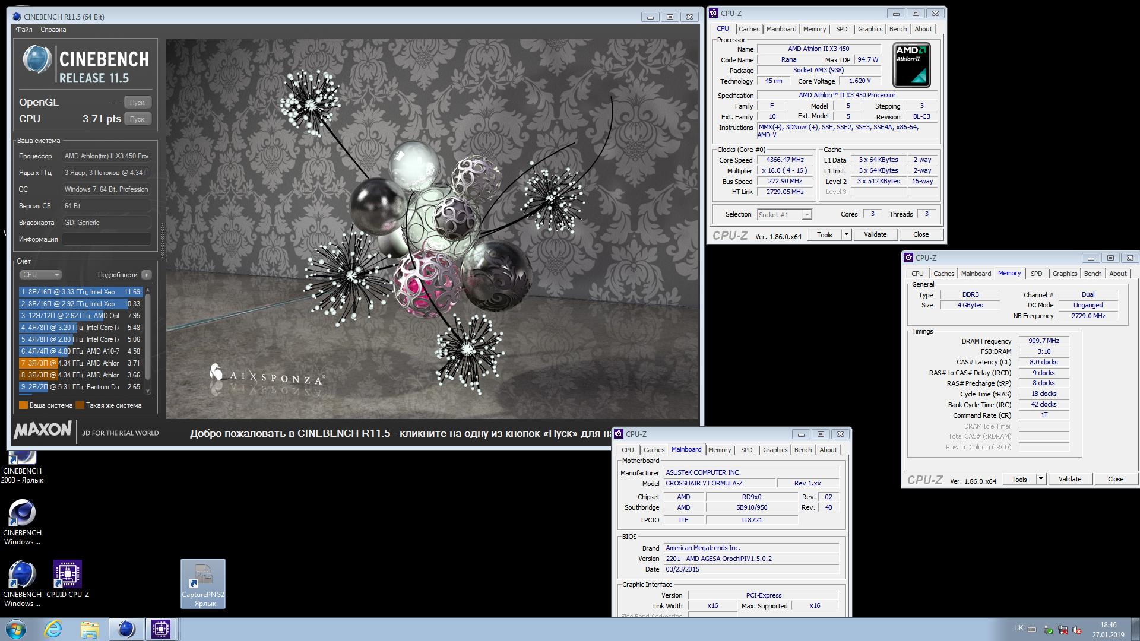The image size is (1140, 641).
Task: Launch Internet Explorer from the taskbar
Action: tap(53, 629)
